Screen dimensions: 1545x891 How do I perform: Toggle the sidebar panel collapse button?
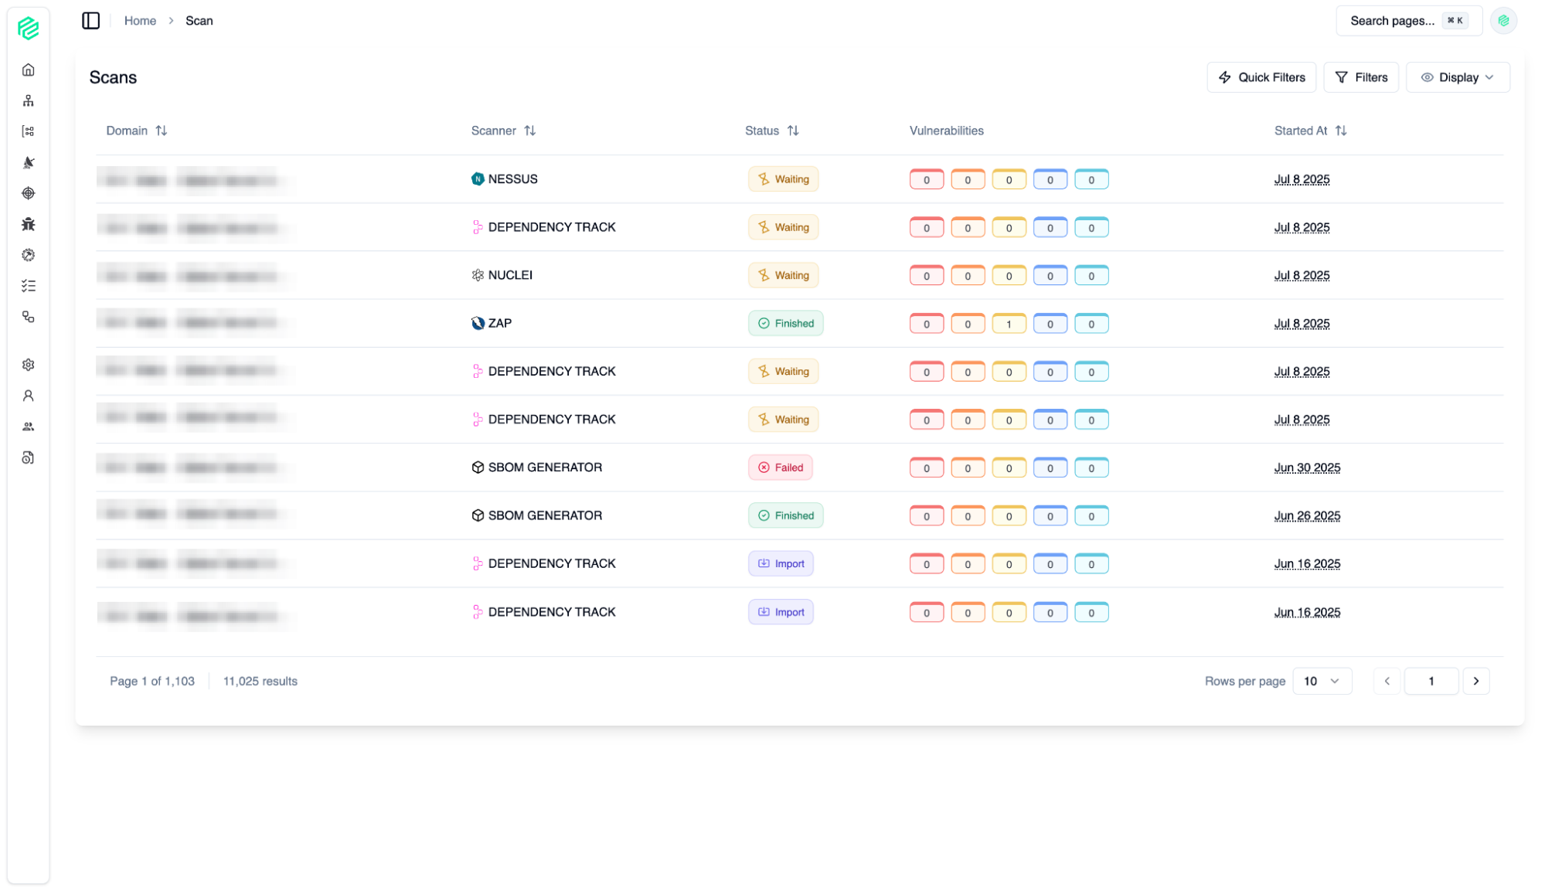pyautogui.click(x=91, y=21)
